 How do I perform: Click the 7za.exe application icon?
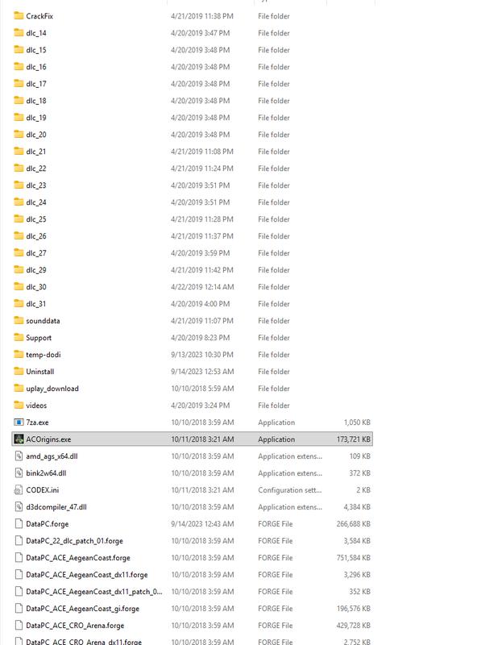(19, 422)
